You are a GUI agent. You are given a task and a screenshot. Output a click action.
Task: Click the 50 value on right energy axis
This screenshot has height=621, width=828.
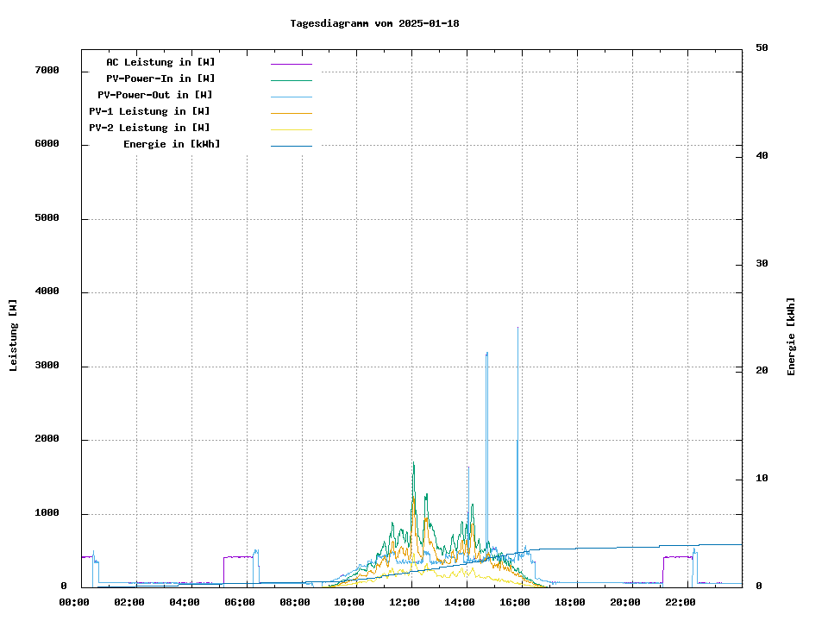pyautogui.click(x=762, y=48)
